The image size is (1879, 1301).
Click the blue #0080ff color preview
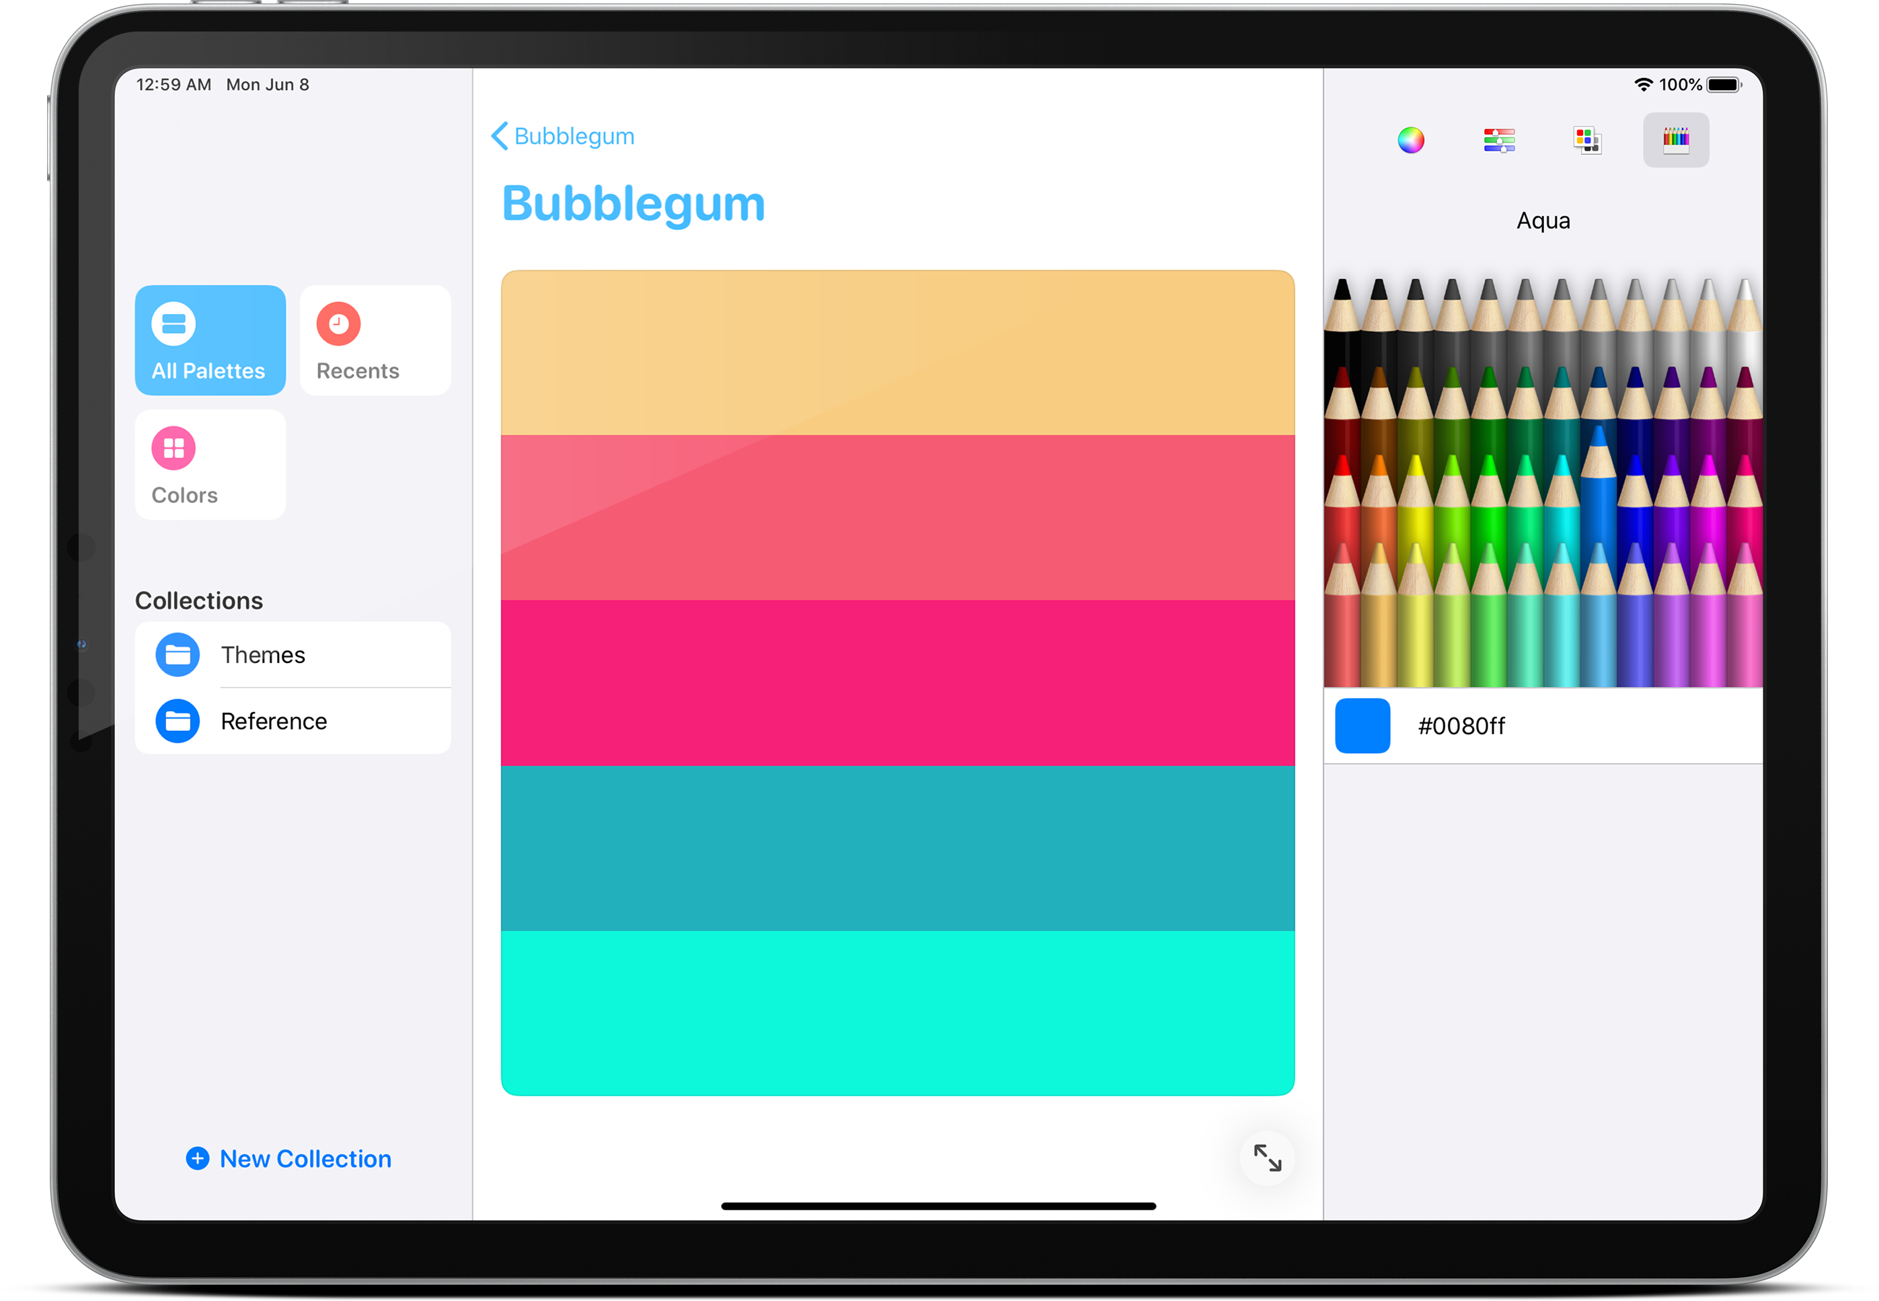1362,725
